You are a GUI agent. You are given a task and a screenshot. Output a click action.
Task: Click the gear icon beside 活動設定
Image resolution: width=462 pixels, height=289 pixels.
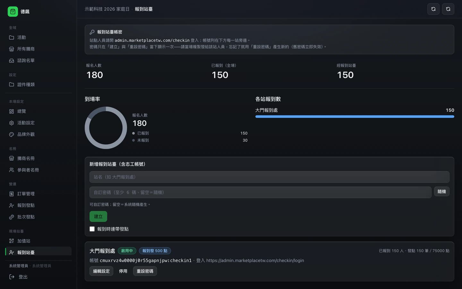(x=12, y=123)
